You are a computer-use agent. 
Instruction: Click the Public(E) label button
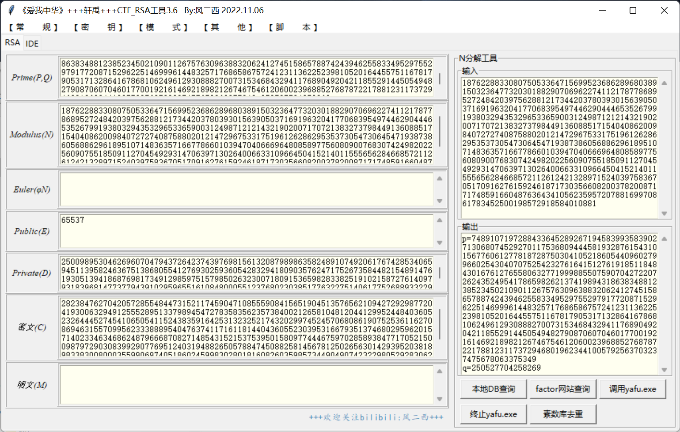tap(32, 231)
